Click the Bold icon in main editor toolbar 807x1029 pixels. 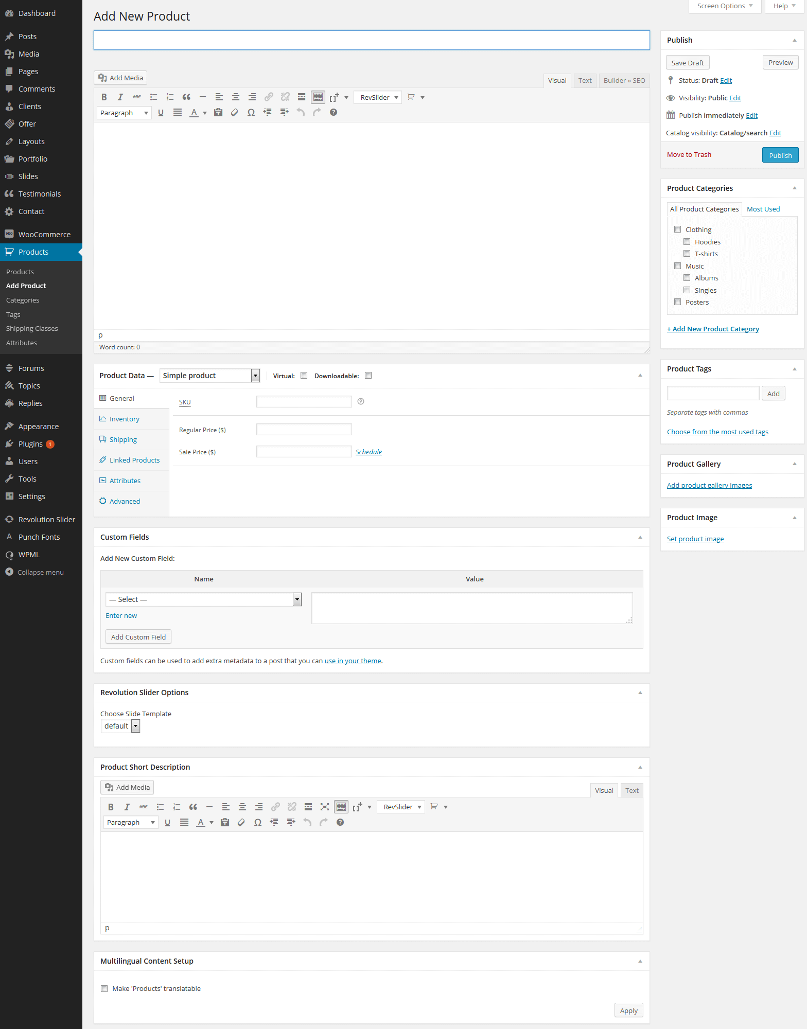point(104,97)
